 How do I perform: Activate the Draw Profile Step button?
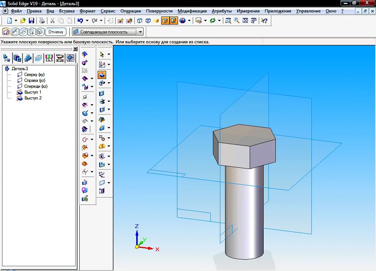[15, 32]
